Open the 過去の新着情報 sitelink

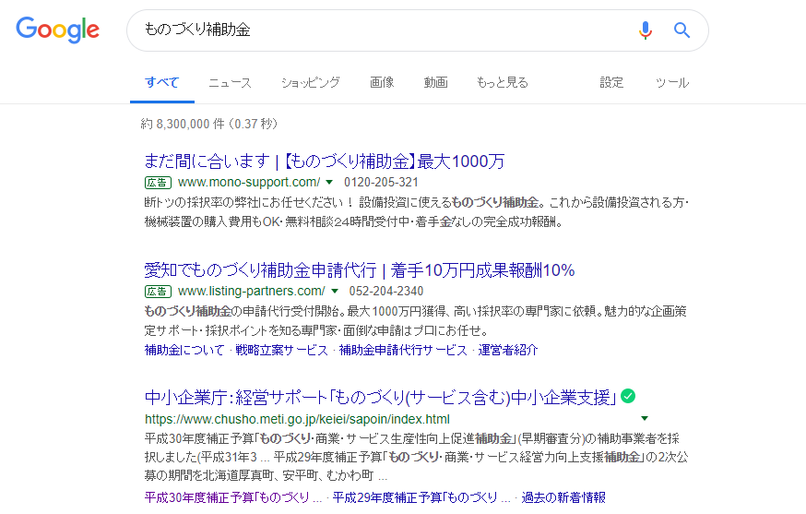[x=563, y=497]
